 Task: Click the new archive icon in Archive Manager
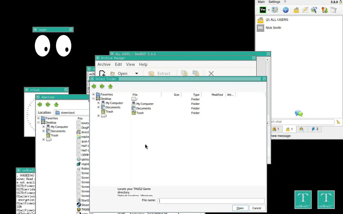point(102,73)
